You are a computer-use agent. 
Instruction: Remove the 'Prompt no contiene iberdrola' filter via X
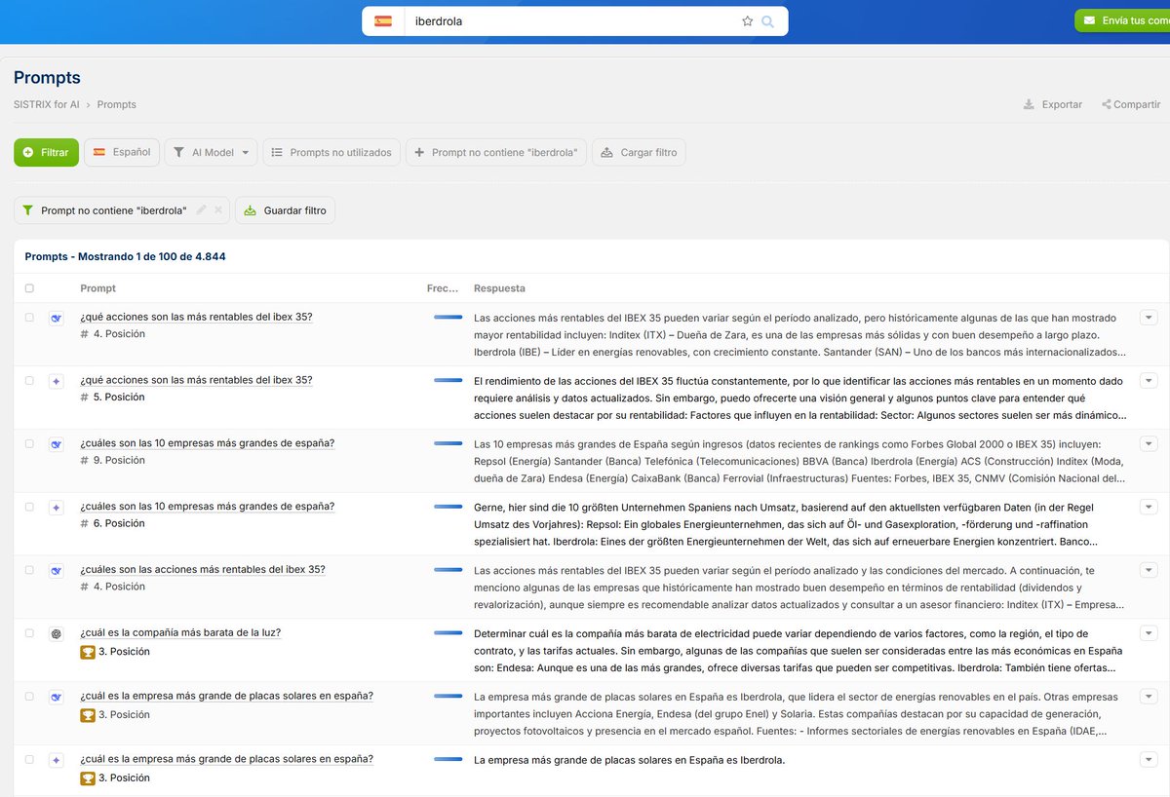pyautogui.click(x=218, y=210)
